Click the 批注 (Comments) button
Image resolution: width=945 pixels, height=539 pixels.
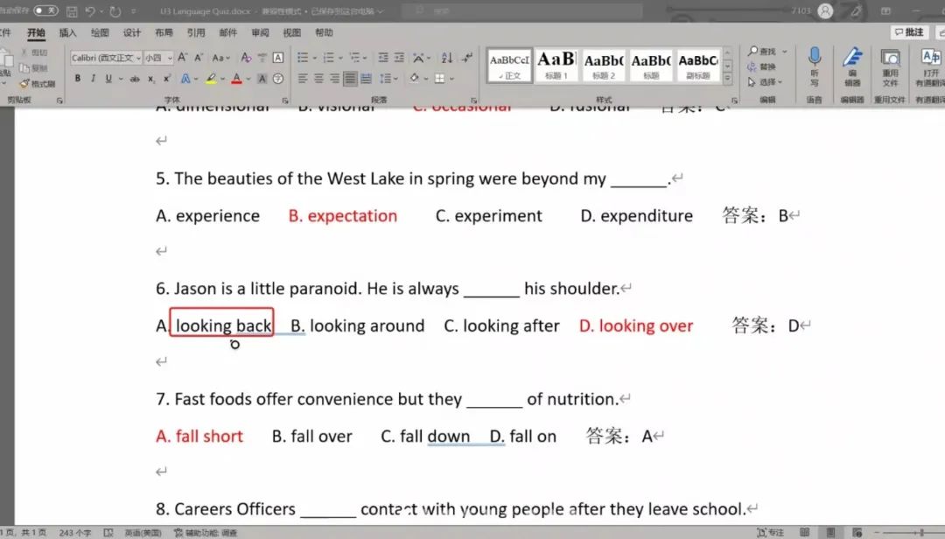[x=910, y=32]
